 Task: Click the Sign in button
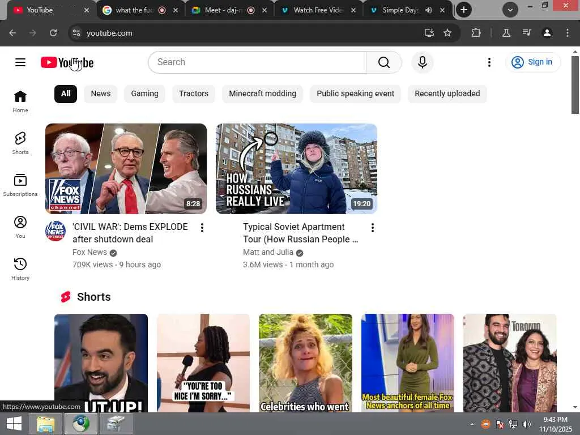(532, 62)
